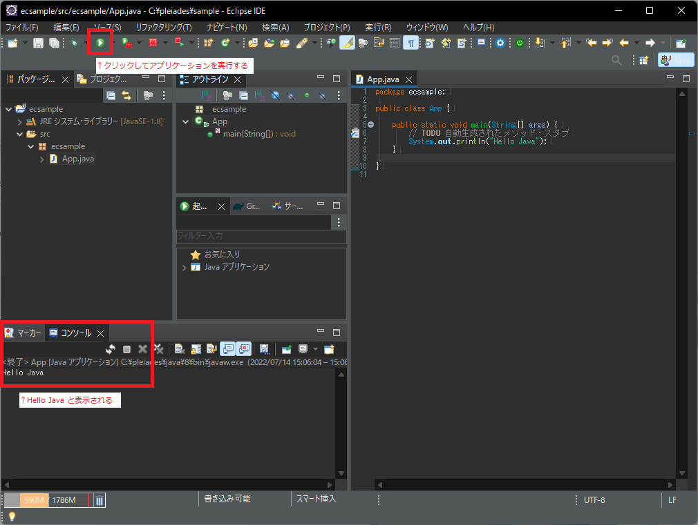Click the Save All icon
This screenshot has height=525, width=698.
(x=54, y=43)
